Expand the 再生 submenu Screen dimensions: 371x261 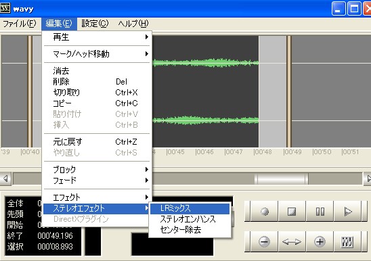coord(97,37)
